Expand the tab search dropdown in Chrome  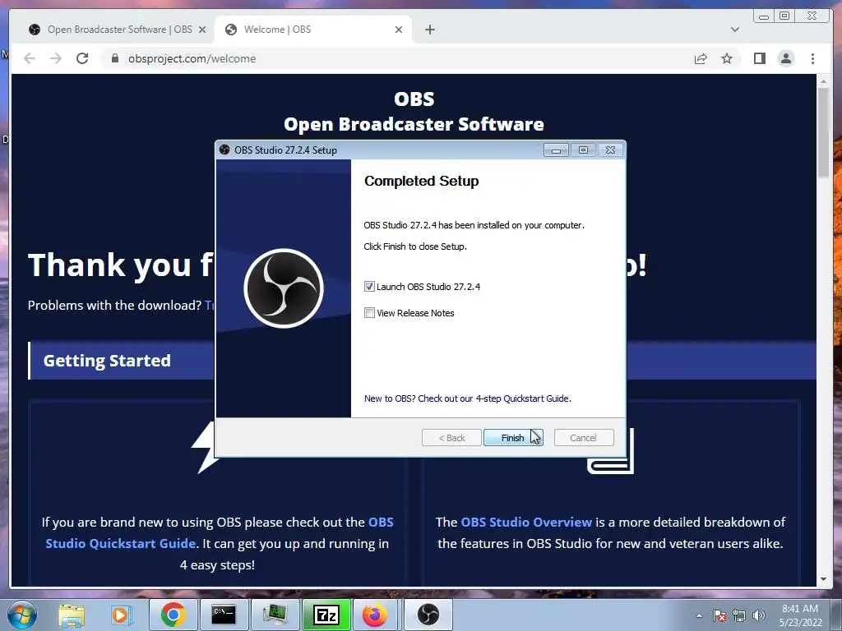[x=734, y=30]
